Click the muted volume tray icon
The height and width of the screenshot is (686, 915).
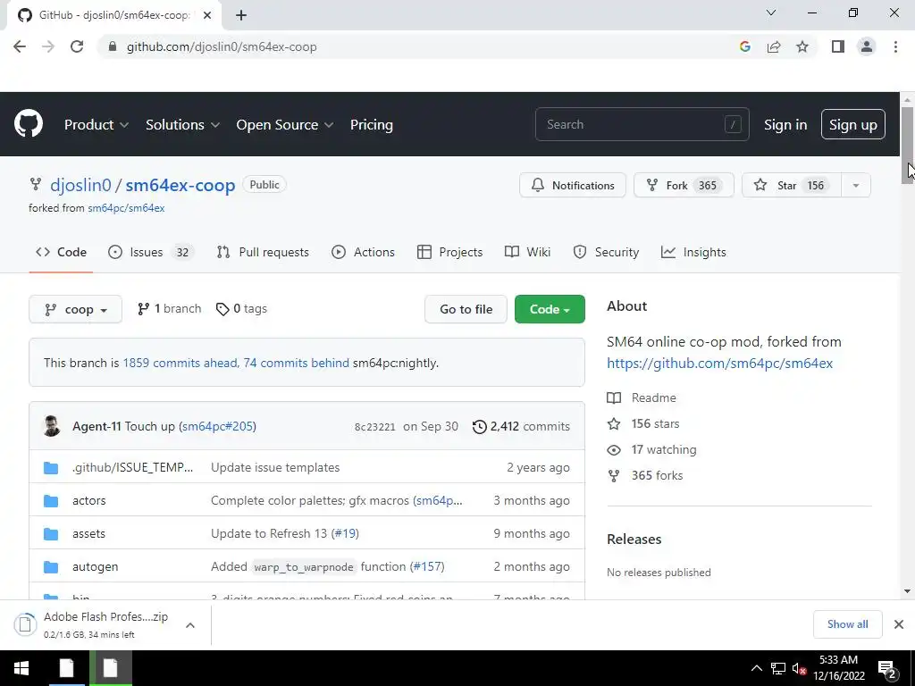click(799, 669)
